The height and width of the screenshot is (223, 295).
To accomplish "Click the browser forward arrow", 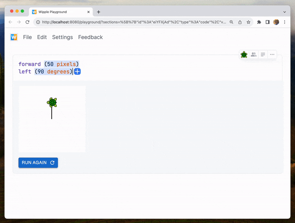I will click(x=19, y=22).
